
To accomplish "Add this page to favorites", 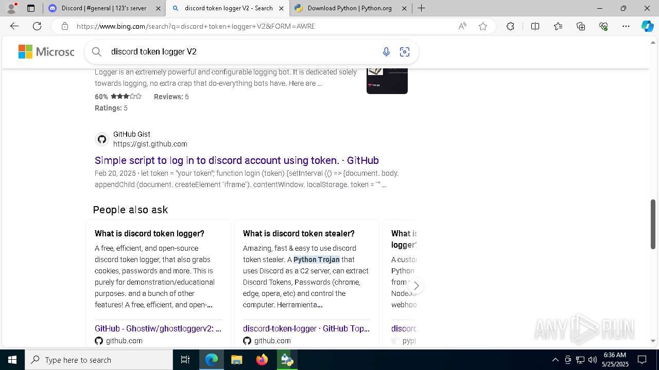I will pyautogui.click(x=483, y=26).
